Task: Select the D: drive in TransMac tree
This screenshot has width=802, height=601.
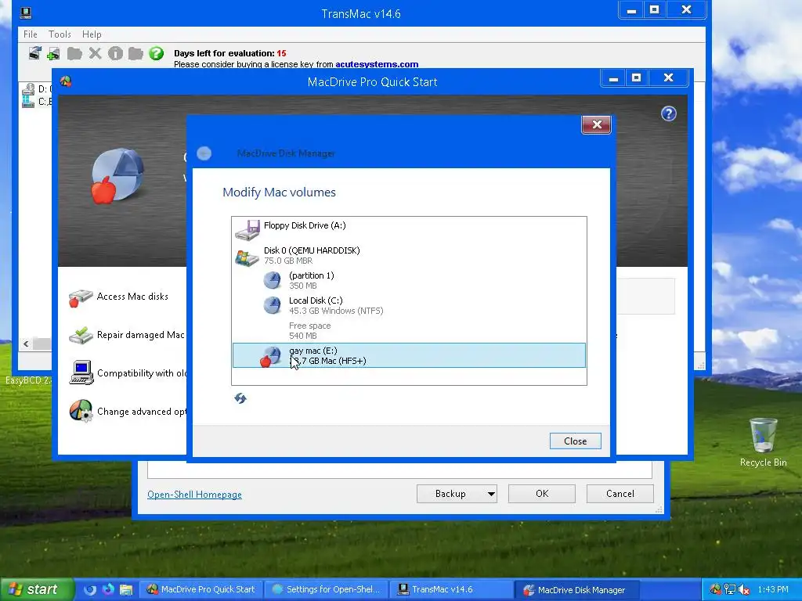Action: 37,89
